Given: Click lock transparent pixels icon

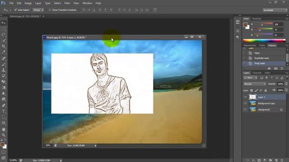Looking at the screenshot, I should point(252,90).
